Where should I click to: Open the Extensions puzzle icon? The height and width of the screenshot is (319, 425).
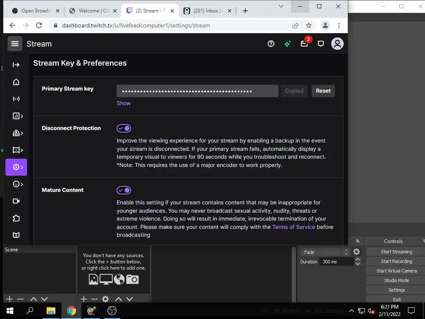pos(16,218)
